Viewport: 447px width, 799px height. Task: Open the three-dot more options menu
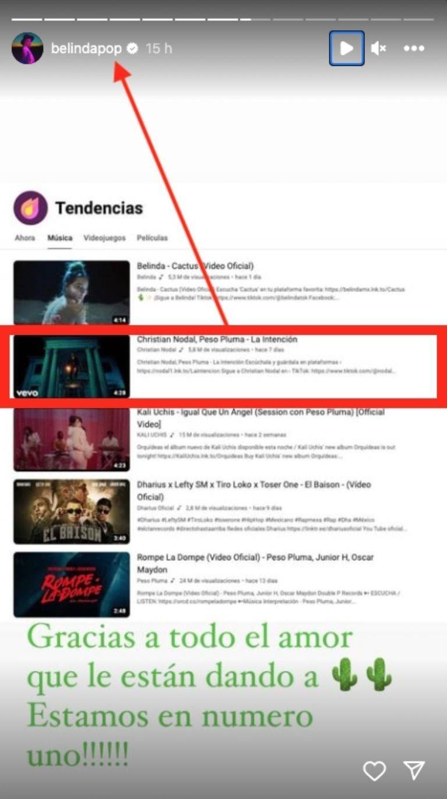(x=414, y=48)
